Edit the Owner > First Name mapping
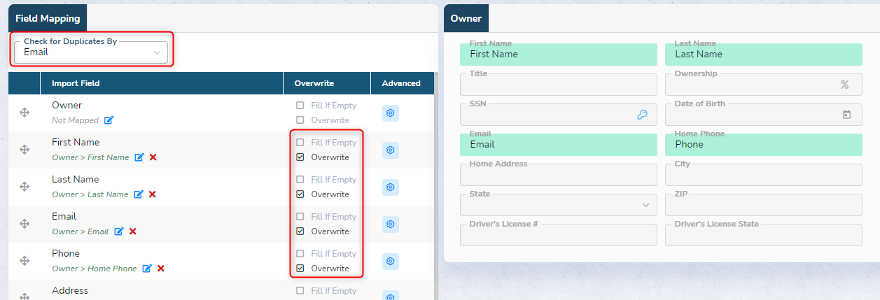 click(139, 157)
